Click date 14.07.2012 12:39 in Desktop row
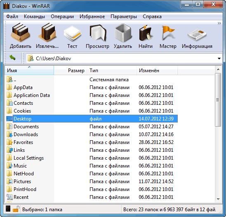The width and height of the screenshot is (226, 217). (x=156, y=119)
